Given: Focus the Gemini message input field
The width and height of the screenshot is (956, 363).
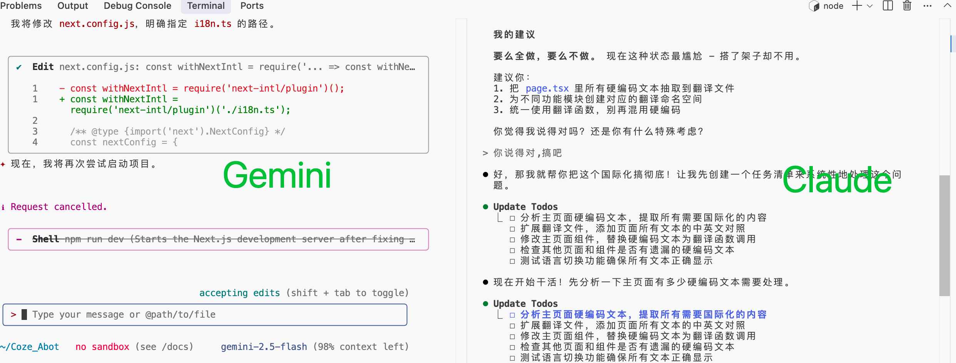Looking at the screenshot, I should 205,315.
